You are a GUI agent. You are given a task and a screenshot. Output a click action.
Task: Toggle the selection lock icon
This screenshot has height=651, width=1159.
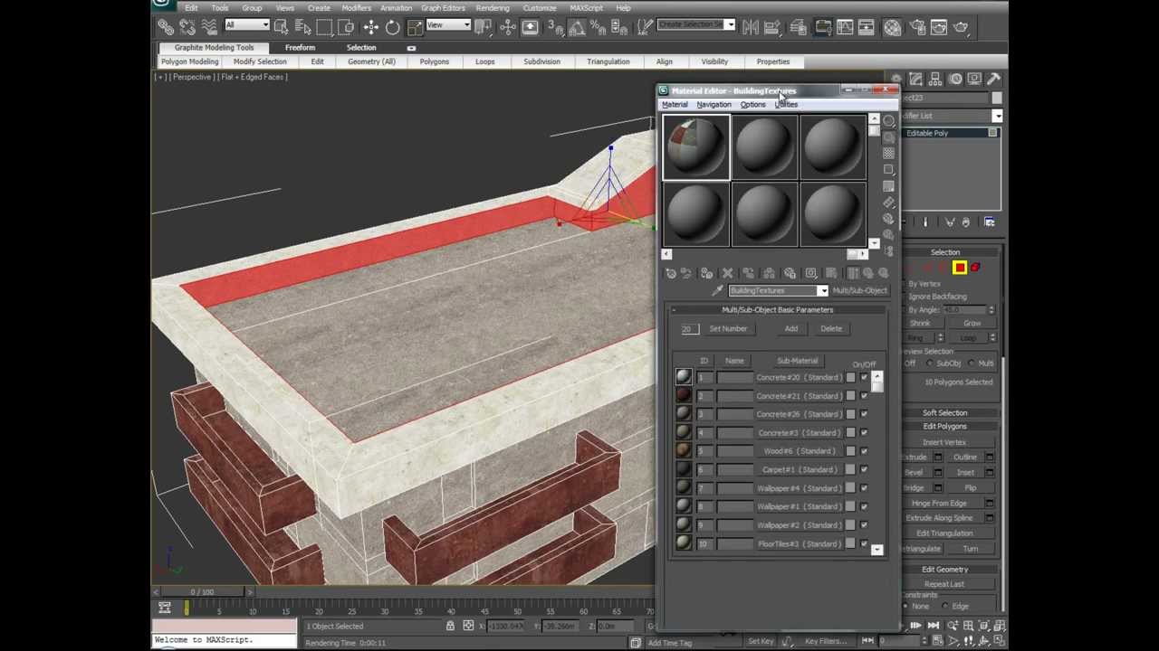click(x=450, y=626)
